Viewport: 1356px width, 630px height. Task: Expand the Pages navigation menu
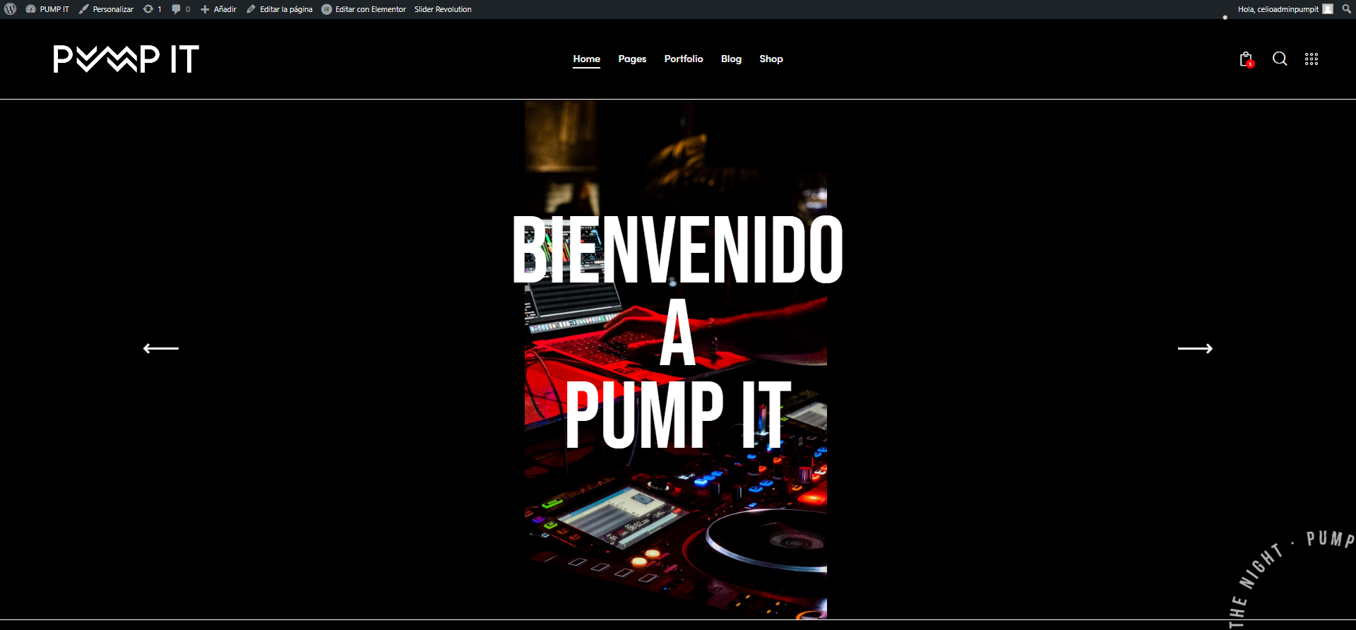click(632, 59)
